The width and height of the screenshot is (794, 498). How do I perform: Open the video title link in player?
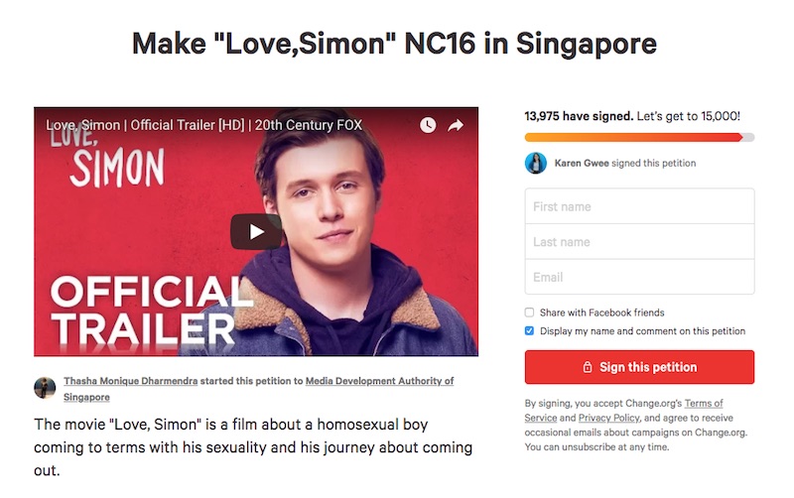click(x=204, y=125)
